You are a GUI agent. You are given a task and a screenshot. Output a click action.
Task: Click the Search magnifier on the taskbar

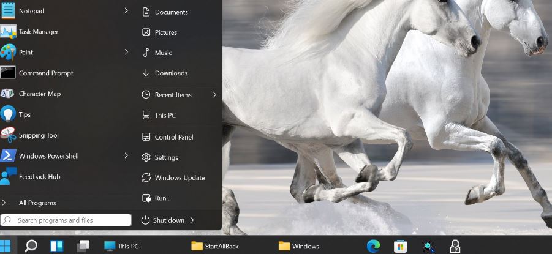(x=31, y=246)
